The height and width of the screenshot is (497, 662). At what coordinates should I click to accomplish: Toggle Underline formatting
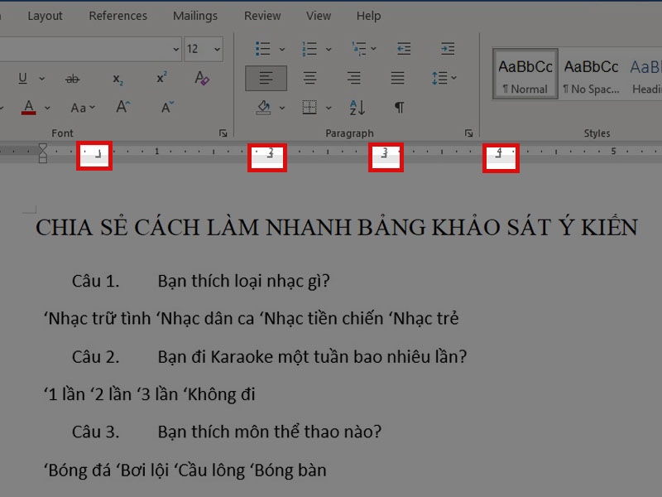pyautogui.click(x=23, y=78)
